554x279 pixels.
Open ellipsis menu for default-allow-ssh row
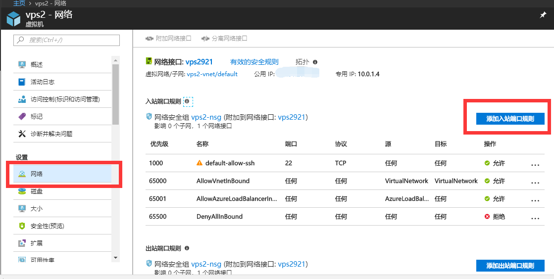pos(535,165)
